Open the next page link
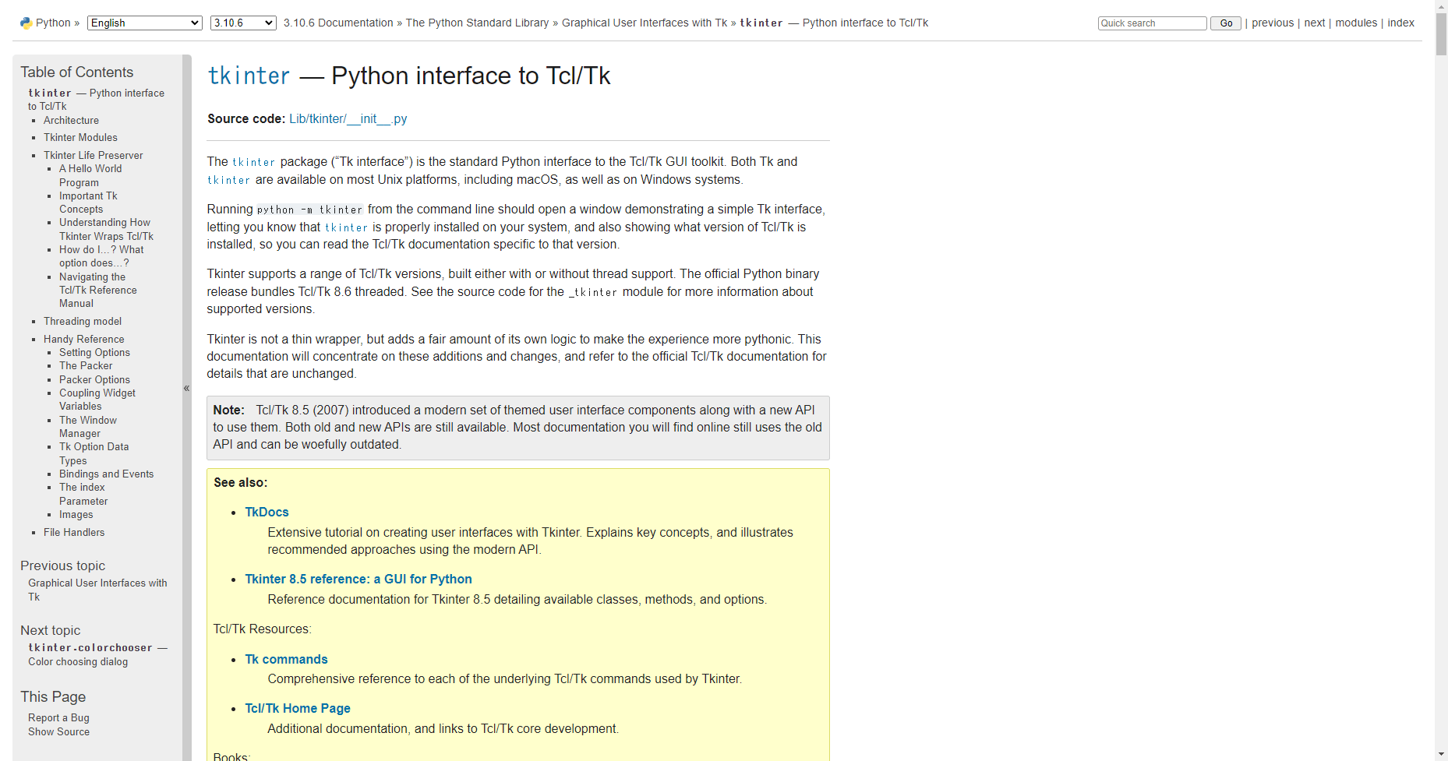 [1314, 23]
